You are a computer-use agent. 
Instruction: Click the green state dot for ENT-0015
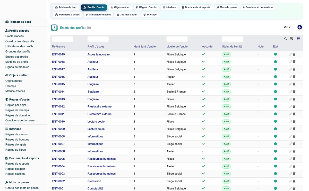pos(276,84)
